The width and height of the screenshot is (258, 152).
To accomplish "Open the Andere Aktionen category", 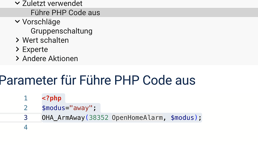I will [50, 58].
